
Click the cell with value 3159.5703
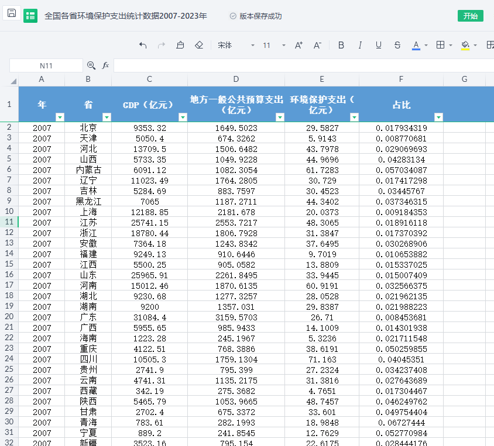[x=236, y=317]
